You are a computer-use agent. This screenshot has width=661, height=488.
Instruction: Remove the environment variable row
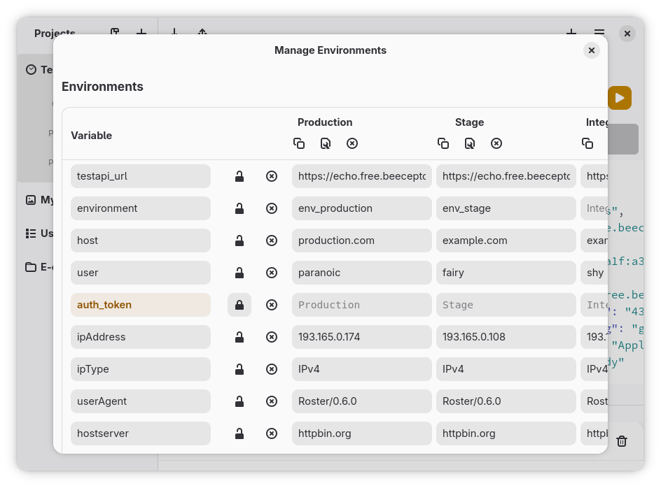click(x=272, y=208)
